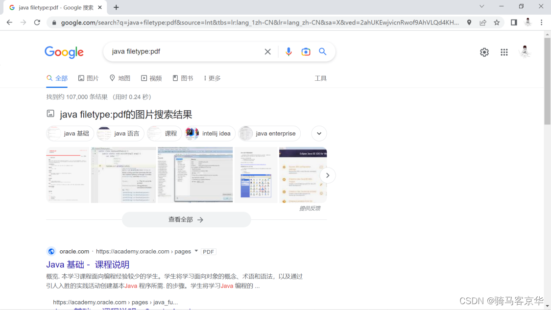Open a new browser tab

coord(116,7)
